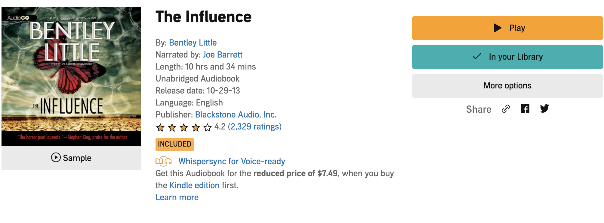Click the In your Library button
604x223 pixels.
pyautogui.click(x=507, y=57)
